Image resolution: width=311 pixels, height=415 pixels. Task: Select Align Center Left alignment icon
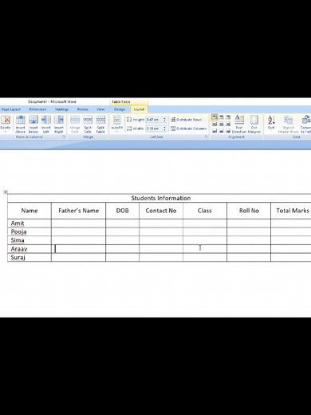[215, 124]
